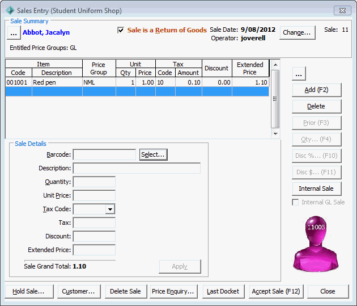Screen dimensions: 357x306
Task: Click into the Description input field
Action: tap(137, 168)
